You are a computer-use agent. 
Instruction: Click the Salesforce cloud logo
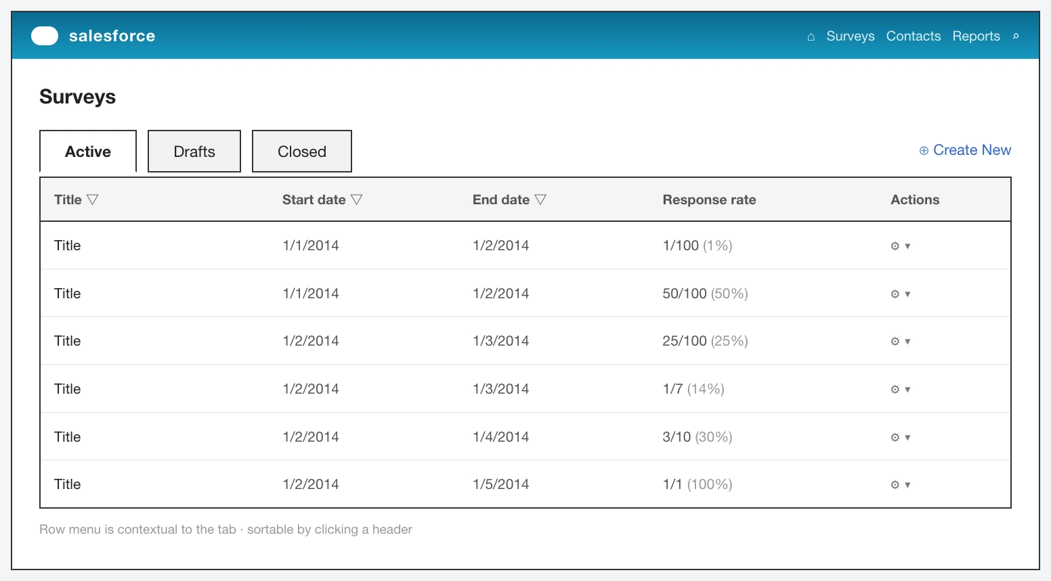(x=45, y=36)
